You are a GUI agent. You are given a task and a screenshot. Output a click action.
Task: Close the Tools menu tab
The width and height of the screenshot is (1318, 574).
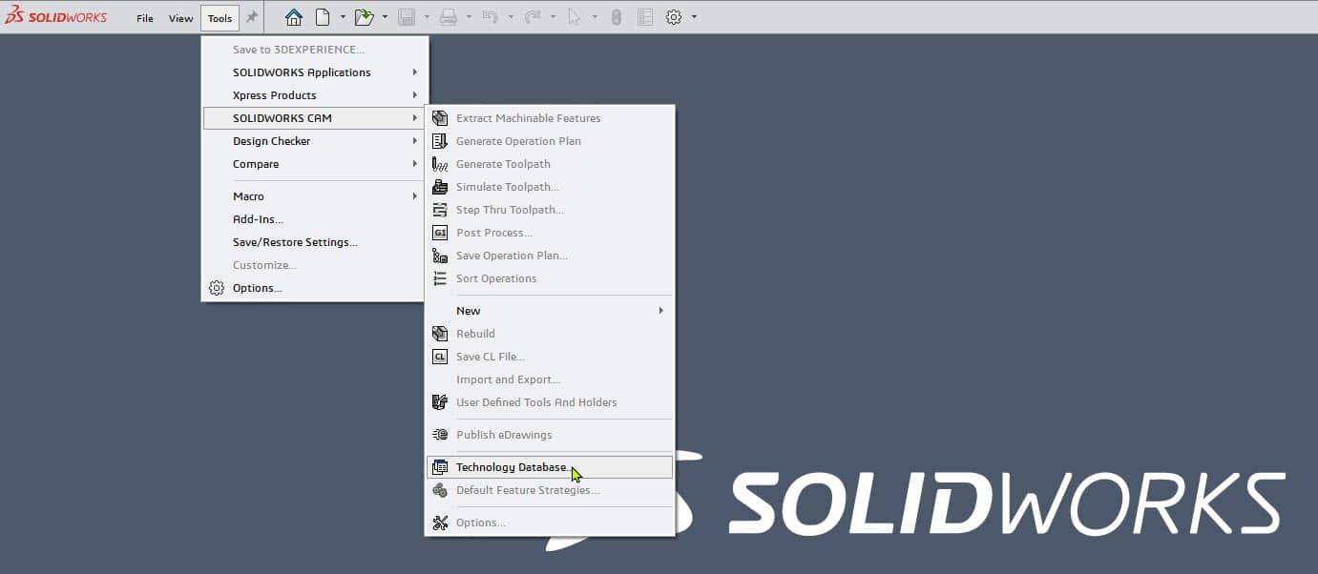[x=220, y=18]
